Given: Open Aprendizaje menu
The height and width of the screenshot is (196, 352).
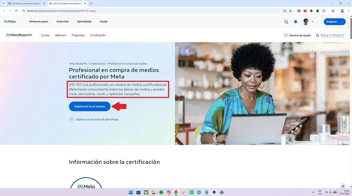Looking at the screenshot, I should [x=84, y=21].
